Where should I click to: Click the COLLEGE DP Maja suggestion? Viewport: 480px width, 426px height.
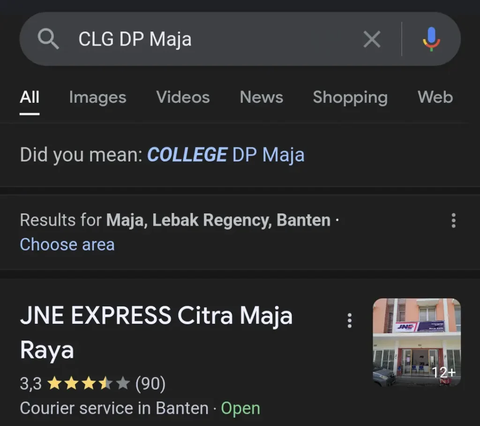[226, 155]
